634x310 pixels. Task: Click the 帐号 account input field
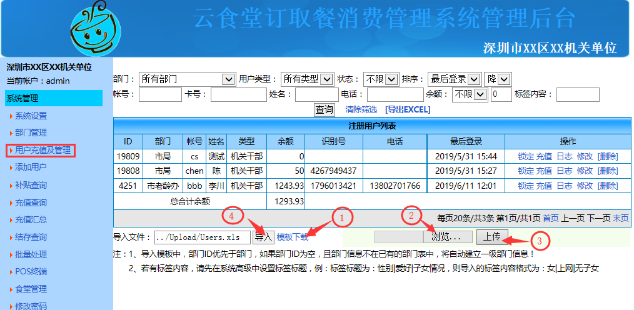pos(160,94)
